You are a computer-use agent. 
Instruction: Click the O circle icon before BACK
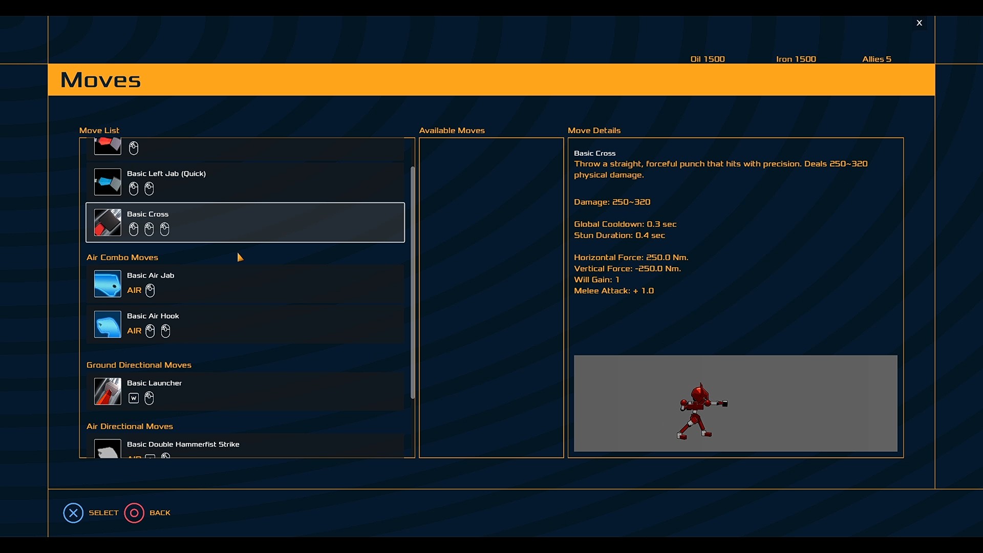(134, 513)
